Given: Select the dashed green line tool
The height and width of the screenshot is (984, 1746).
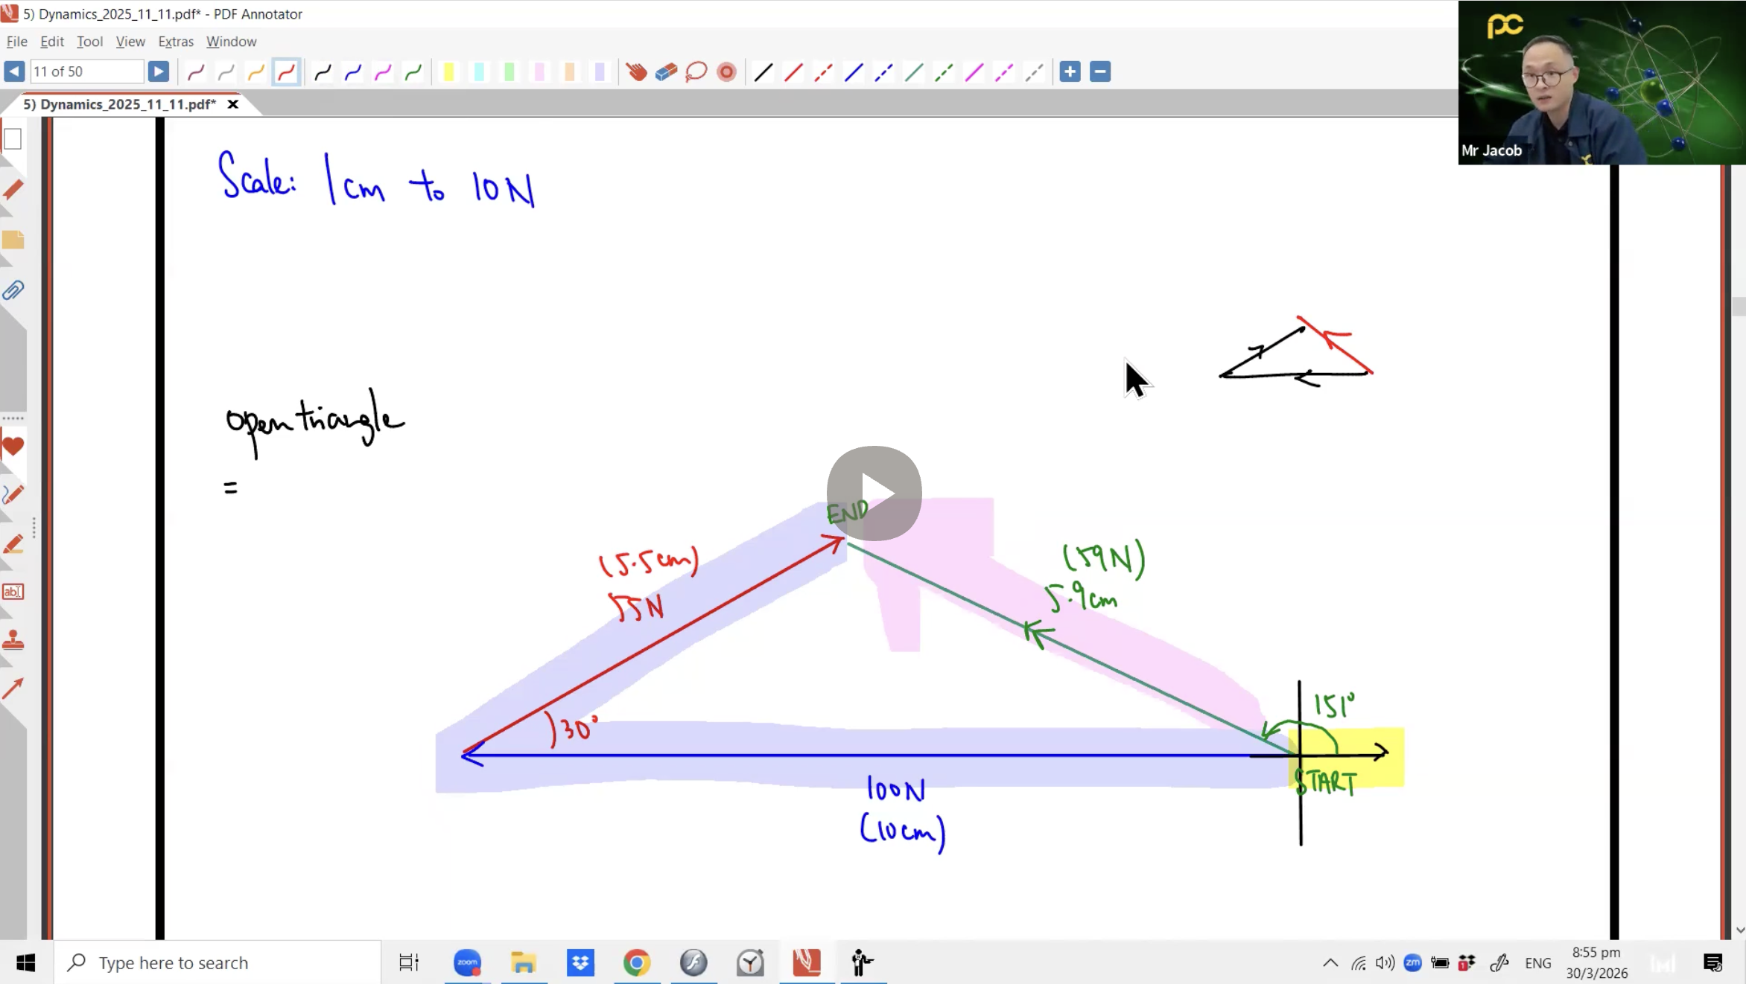Looking at the screenshot, I should point(944,71).
